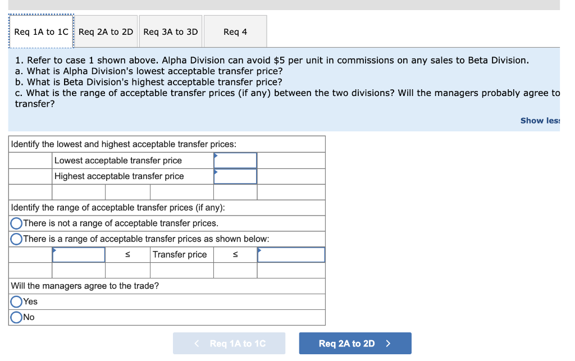Click the marker flag on the left transfer price range field
The image size is (575, 361).
coord(54,250)
